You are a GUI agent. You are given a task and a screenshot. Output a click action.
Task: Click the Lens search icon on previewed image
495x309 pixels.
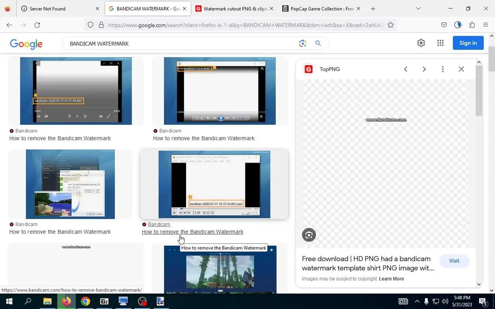[x=309, y=235]
